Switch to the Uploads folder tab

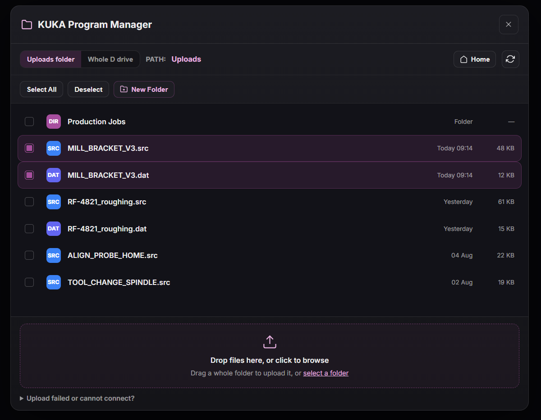[x=50, y=59]
